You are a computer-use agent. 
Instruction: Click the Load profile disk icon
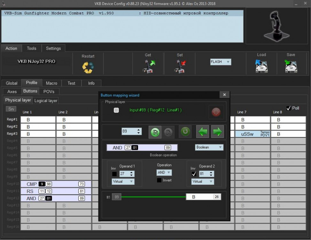tap(261, 66)
